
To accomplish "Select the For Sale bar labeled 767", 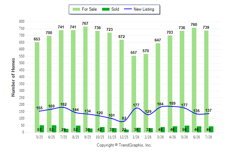I will (85, 79).
